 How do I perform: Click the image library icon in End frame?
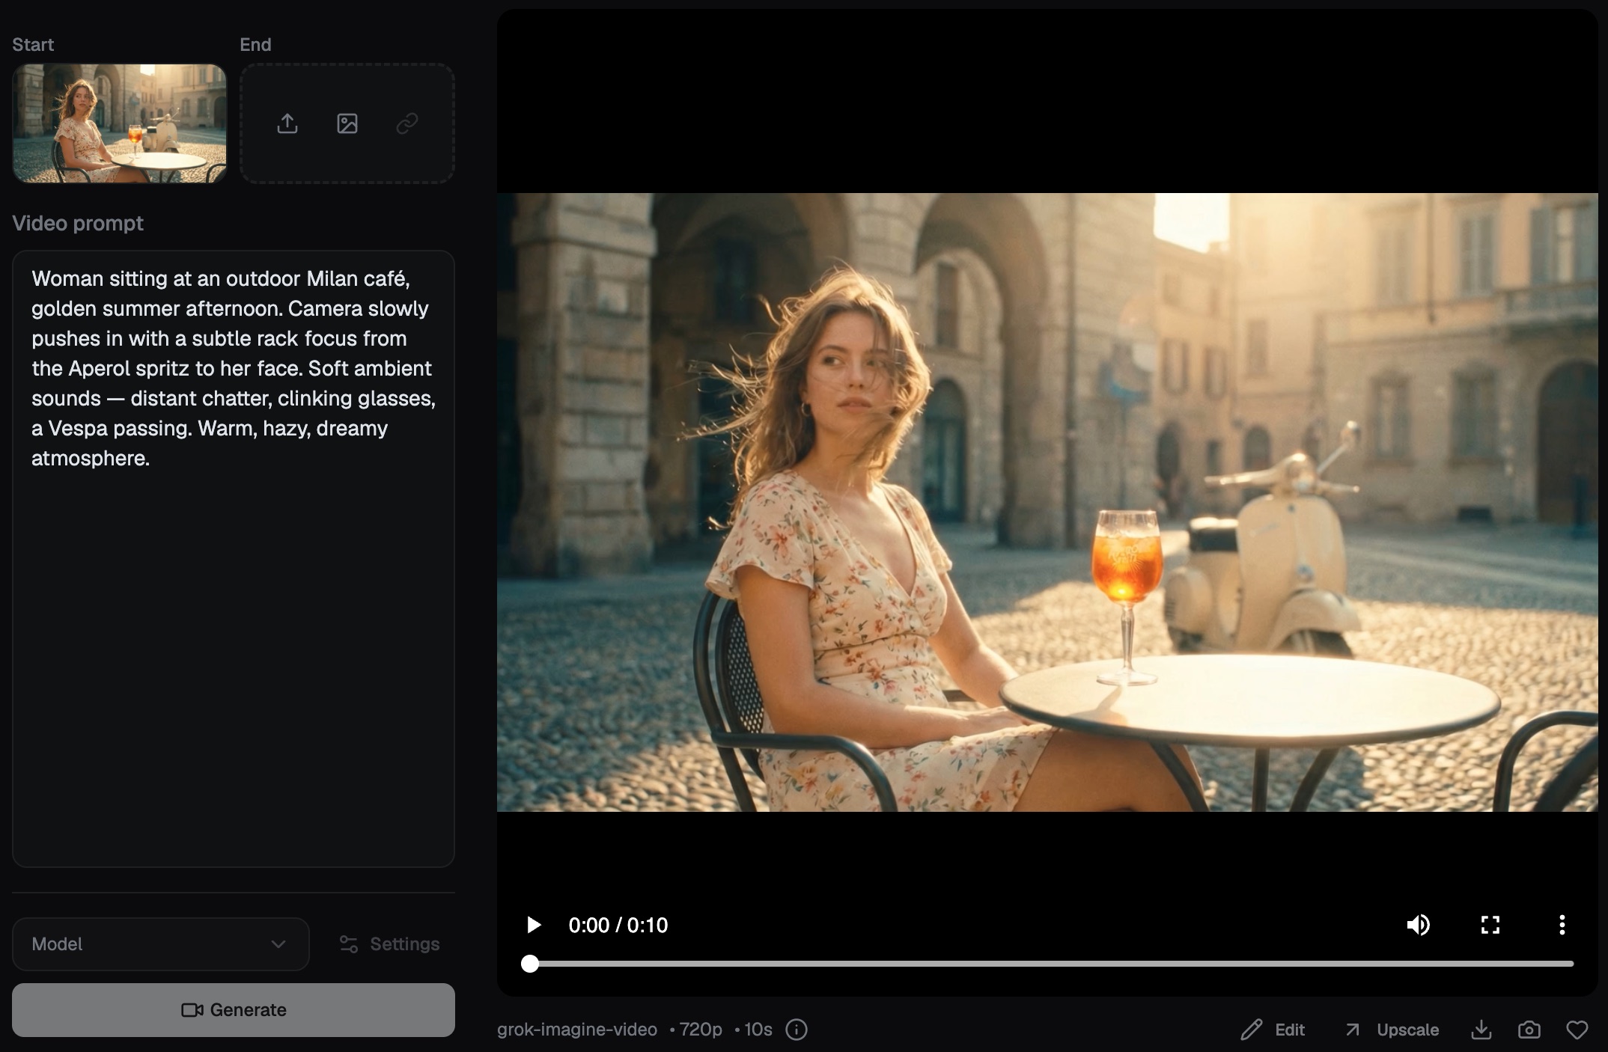pos(347,123)
